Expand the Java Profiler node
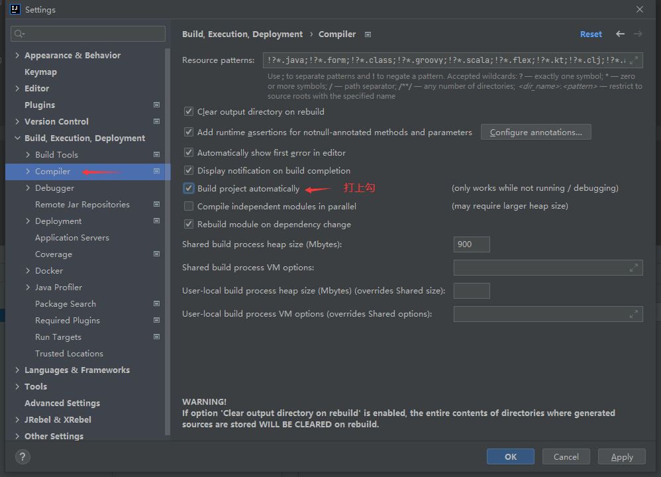This screenshot has height=477, width=661. pos(28,288)
